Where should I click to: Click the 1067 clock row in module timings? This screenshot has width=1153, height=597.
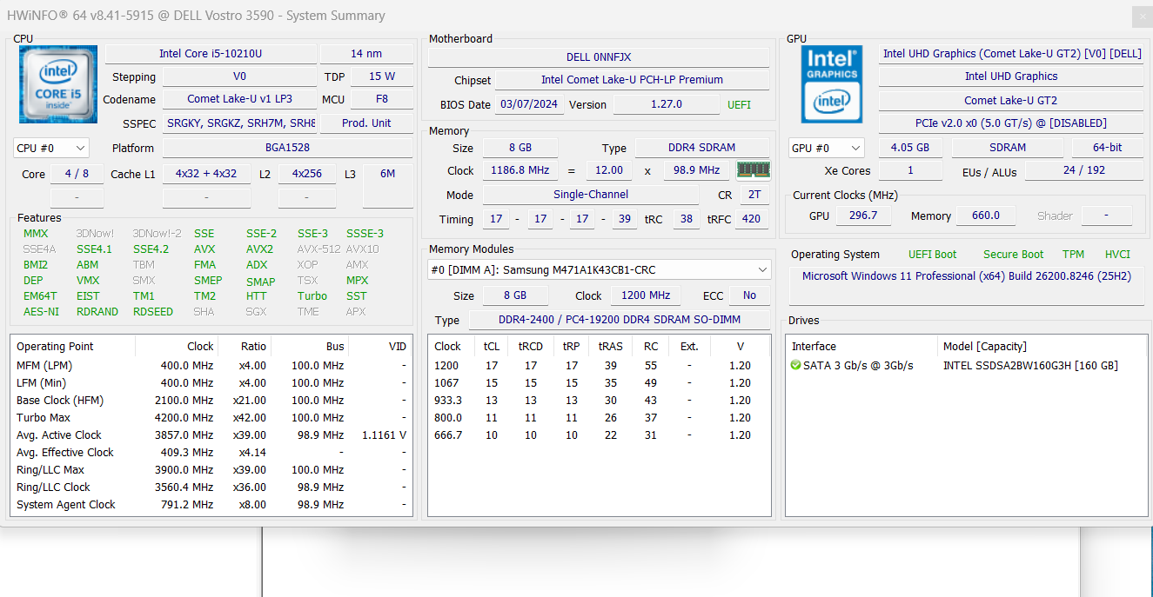pyautogui.click(x=599, y=382)
